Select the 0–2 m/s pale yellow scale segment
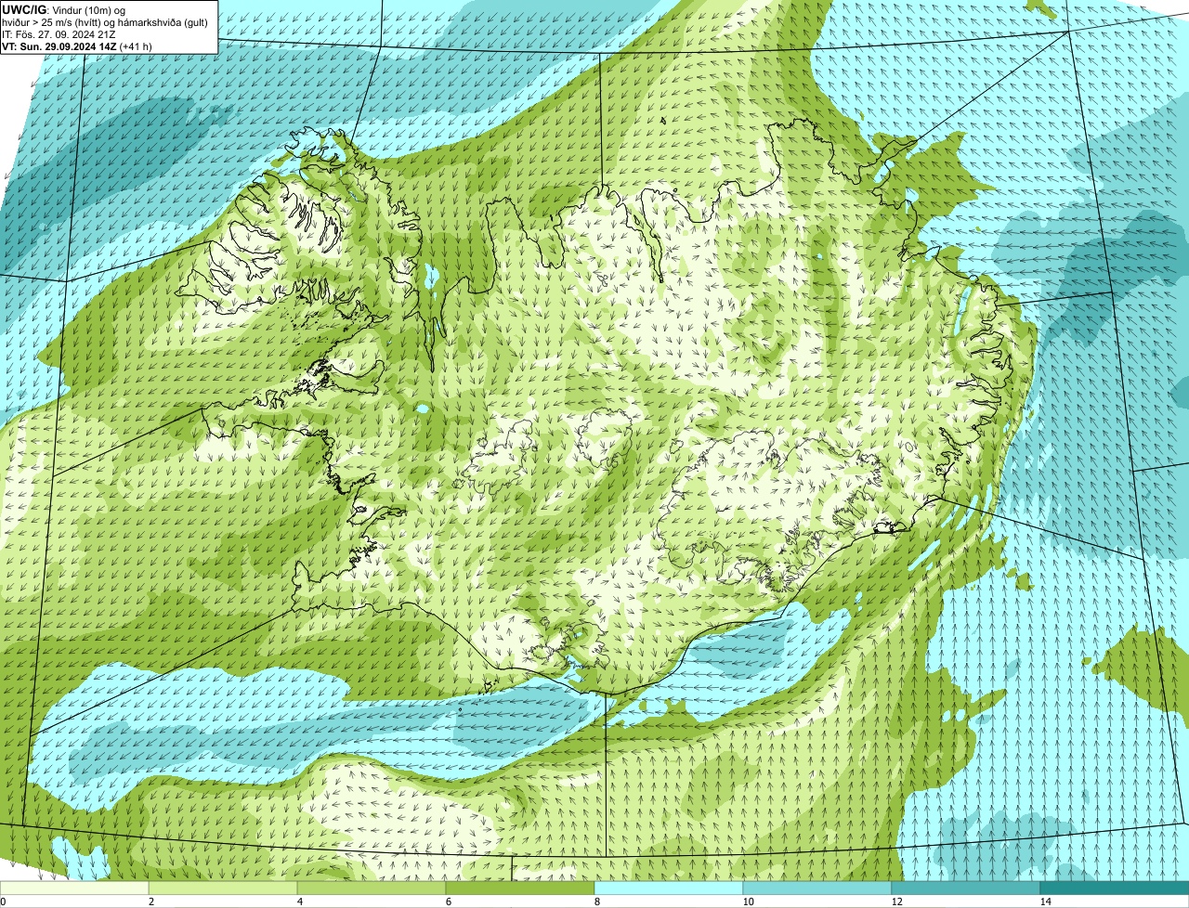The image size is (1189, 908). [x=74, y=888]
